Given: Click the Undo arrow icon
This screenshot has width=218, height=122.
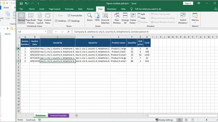Looking at the screenshot, I should coord(26,3).
